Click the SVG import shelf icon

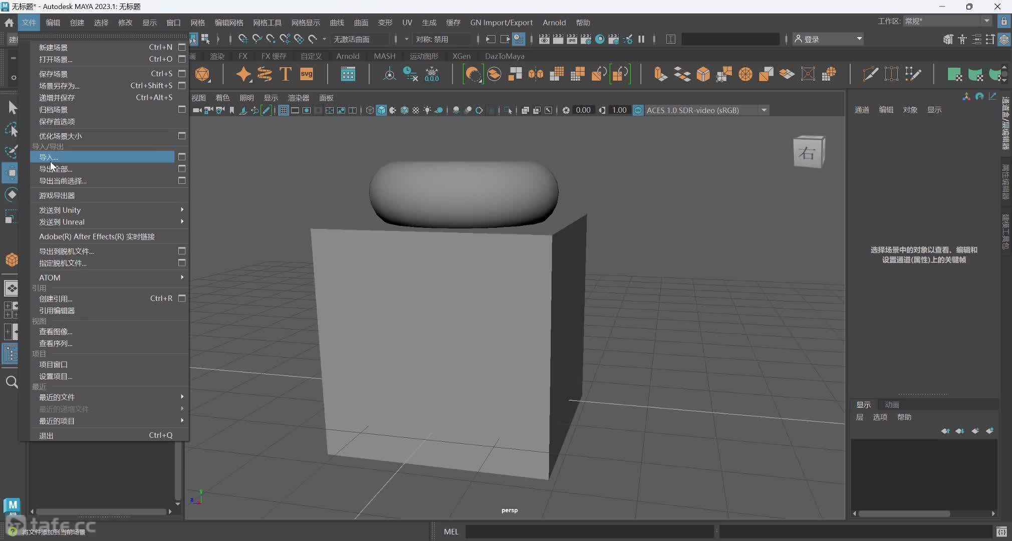(x=306, y=74)
